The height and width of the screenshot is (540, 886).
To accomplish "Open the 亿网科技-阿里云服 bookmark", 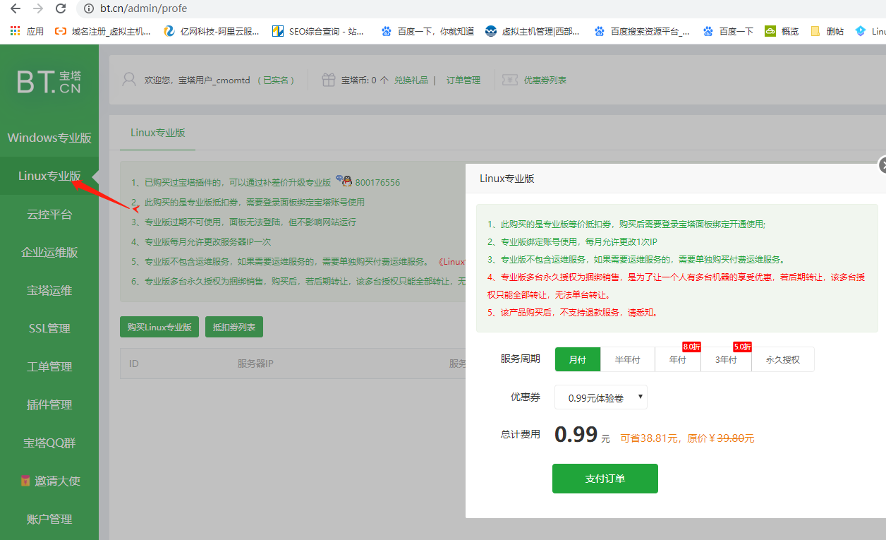I will [212, 31].
